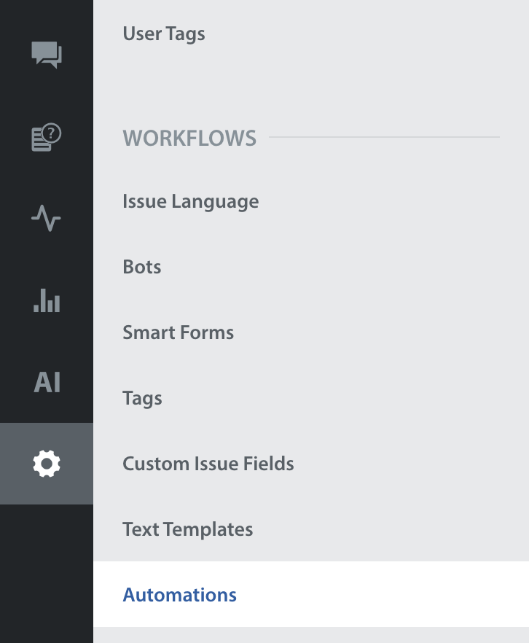529x643 pixels.
Task: Click the divider line beside WORKFLOWS
Action: (x=384, y=137)
